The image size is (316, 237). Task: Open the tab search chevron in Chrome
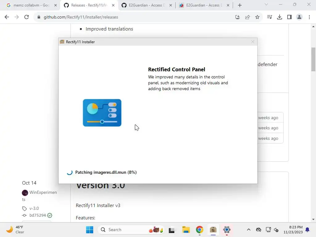266,4
